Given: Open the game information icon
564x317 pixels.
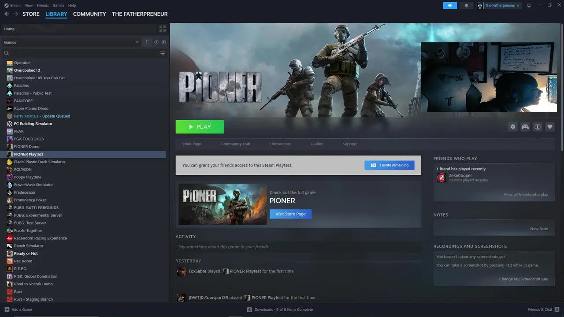Looking at the screenshot, I should pyautogui.click(x=538, y=127).
